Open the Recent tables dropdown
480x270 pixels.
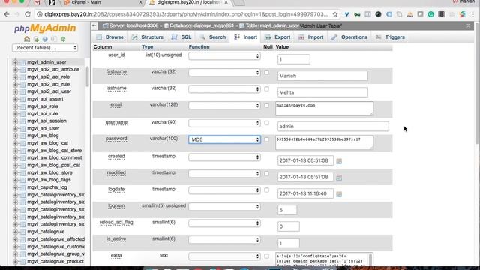[x=45, y=48]
